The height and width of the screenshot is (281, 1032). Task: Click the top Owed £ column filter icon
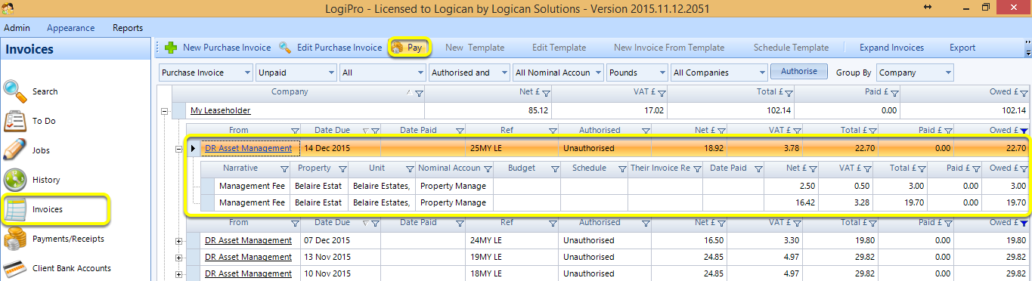(x=1024, y=93)
